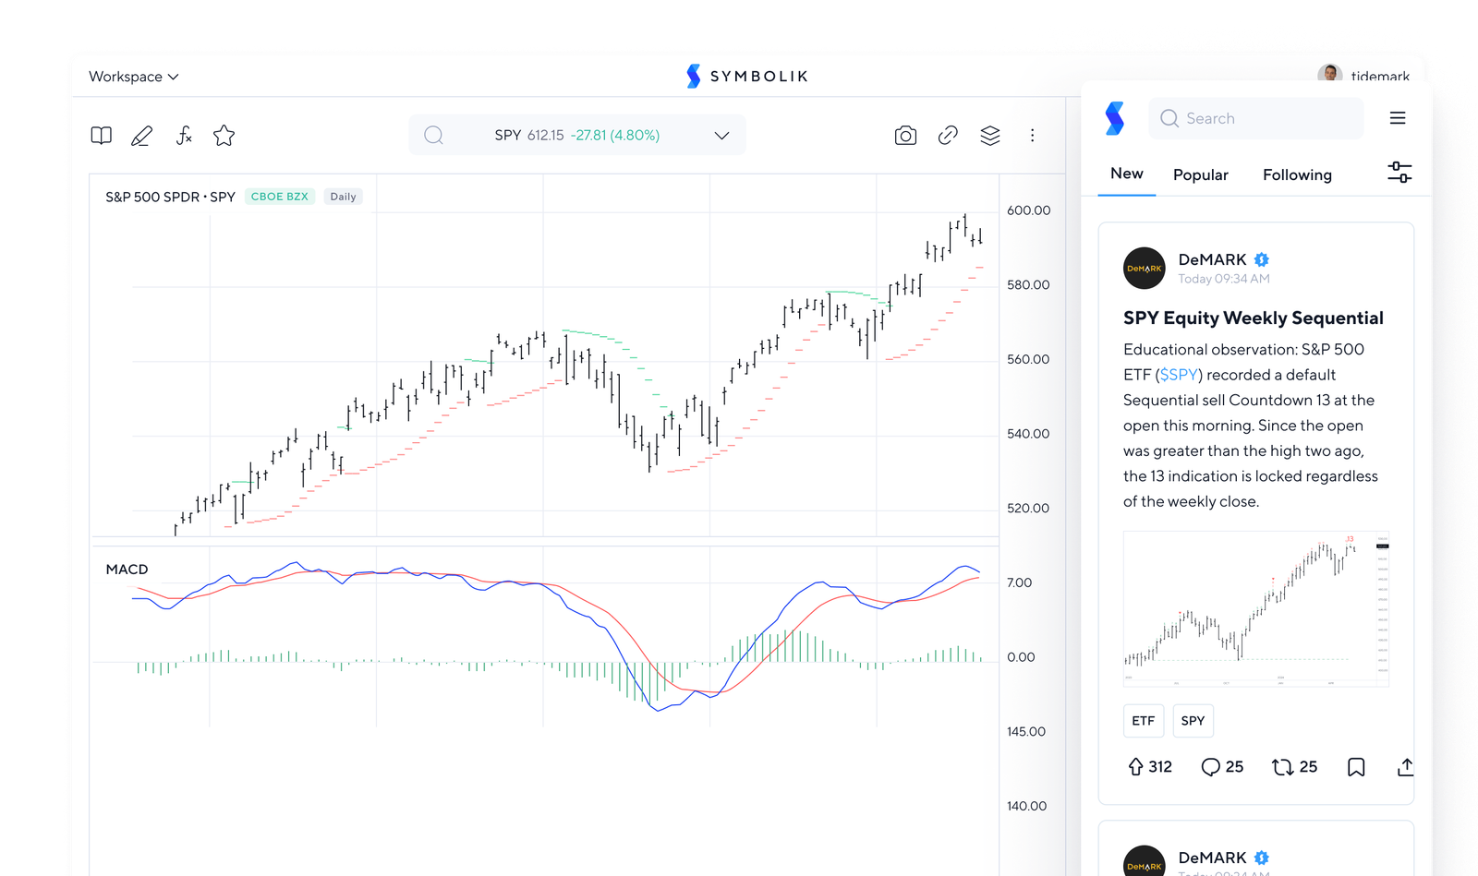The width and height of the screenshot is (1478, 876).
Task: Open the fx indicators function
Action: 184,136
